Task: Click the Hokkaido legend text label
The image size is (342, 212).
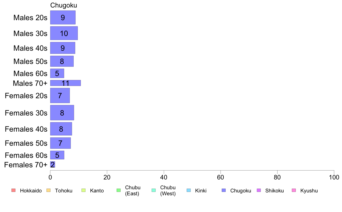Action: pyautogui.click(x=31, y=191)
